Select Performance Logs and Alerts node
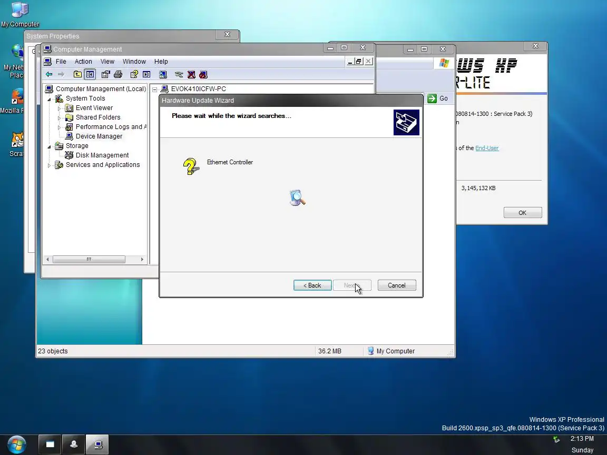This screenshot has width=607, height=455. [111, 127]
